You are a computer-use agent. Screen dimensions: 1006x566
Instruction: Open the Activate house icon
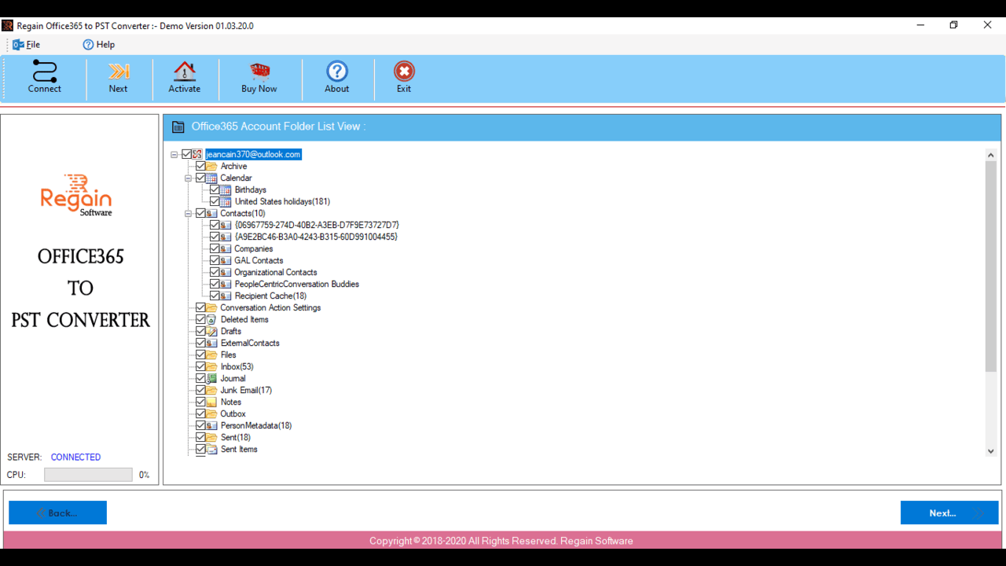[185, 71]
